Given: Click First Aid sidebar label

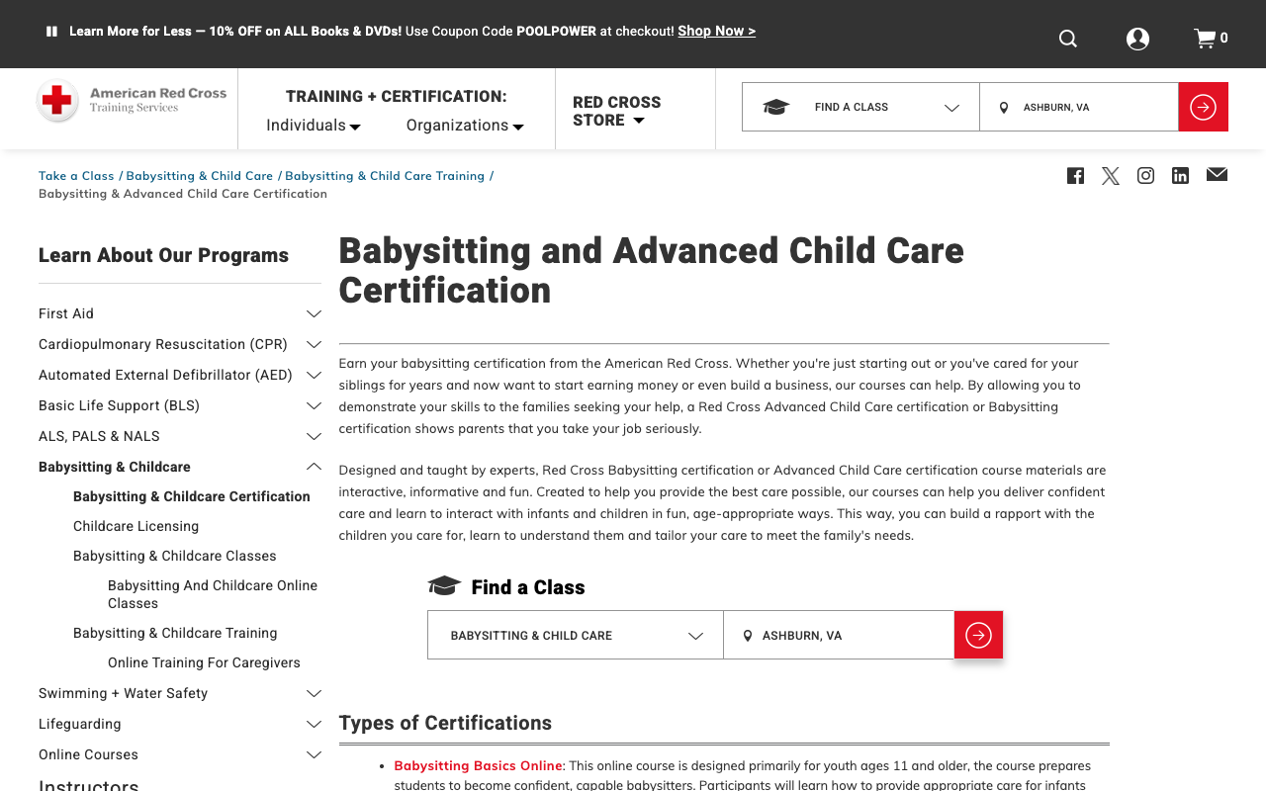Looking at the screenshot, I should point(66,313).
